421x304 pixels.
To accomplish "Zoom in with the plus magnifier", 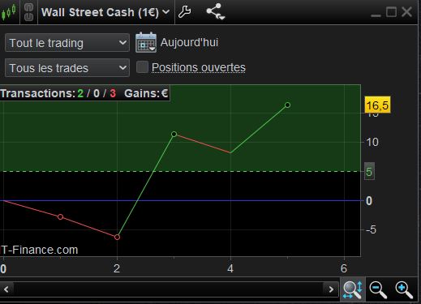I will click(404, 289).
